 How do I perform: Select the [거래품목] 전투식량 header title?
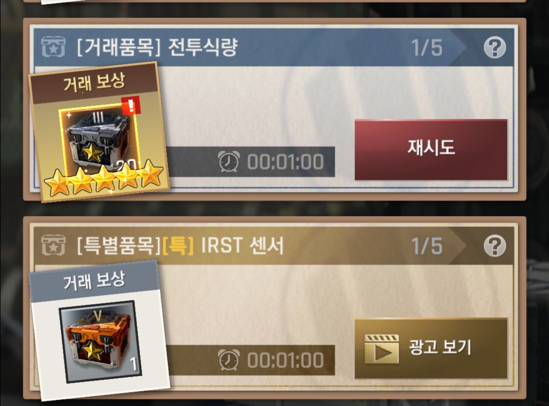click(x=157, y=47)
